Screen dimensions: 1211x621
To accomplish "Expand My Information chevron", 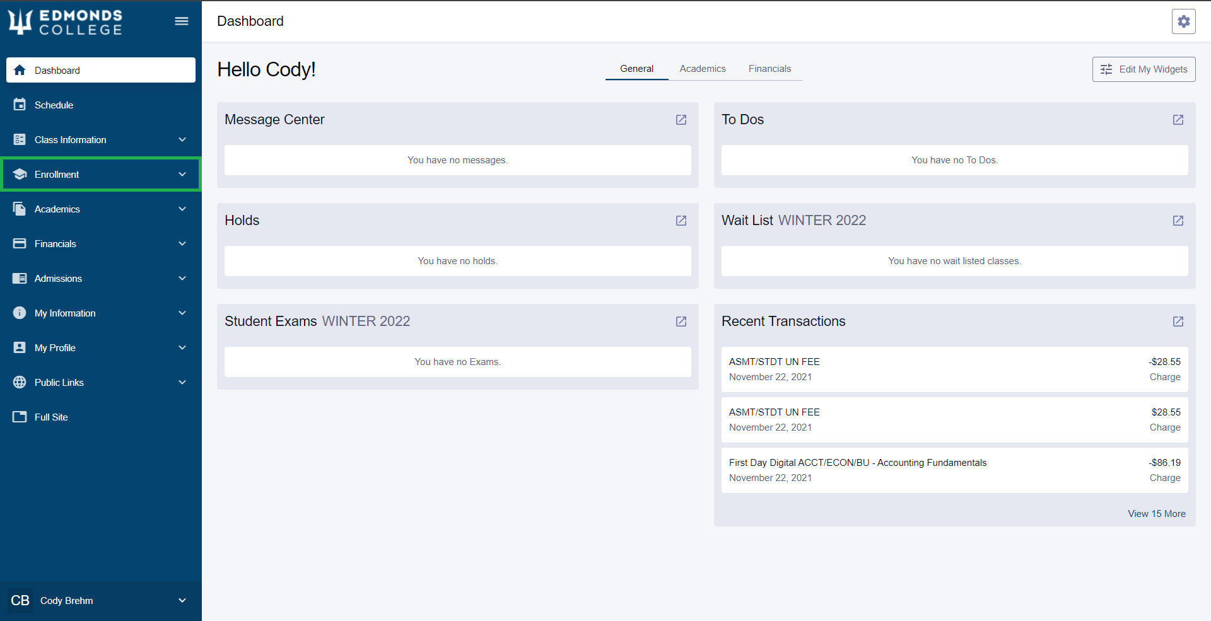I will point(182,313).
